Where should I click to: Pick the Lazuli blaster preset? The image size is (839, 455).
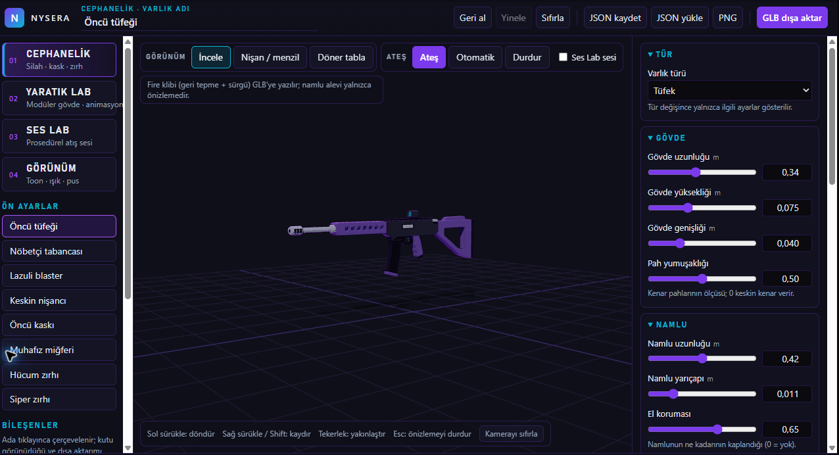tap(59, 275)
